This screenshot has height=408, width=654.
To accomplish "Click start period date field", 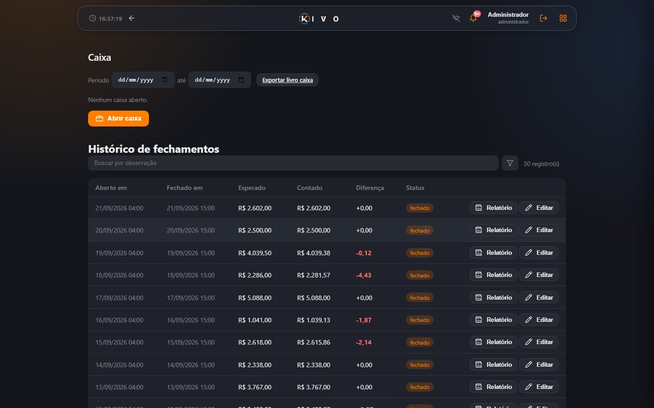I will (x=143, y=80).
